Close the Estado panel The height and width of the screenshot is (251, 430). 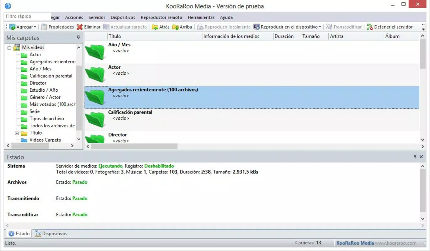pos(421,157)
